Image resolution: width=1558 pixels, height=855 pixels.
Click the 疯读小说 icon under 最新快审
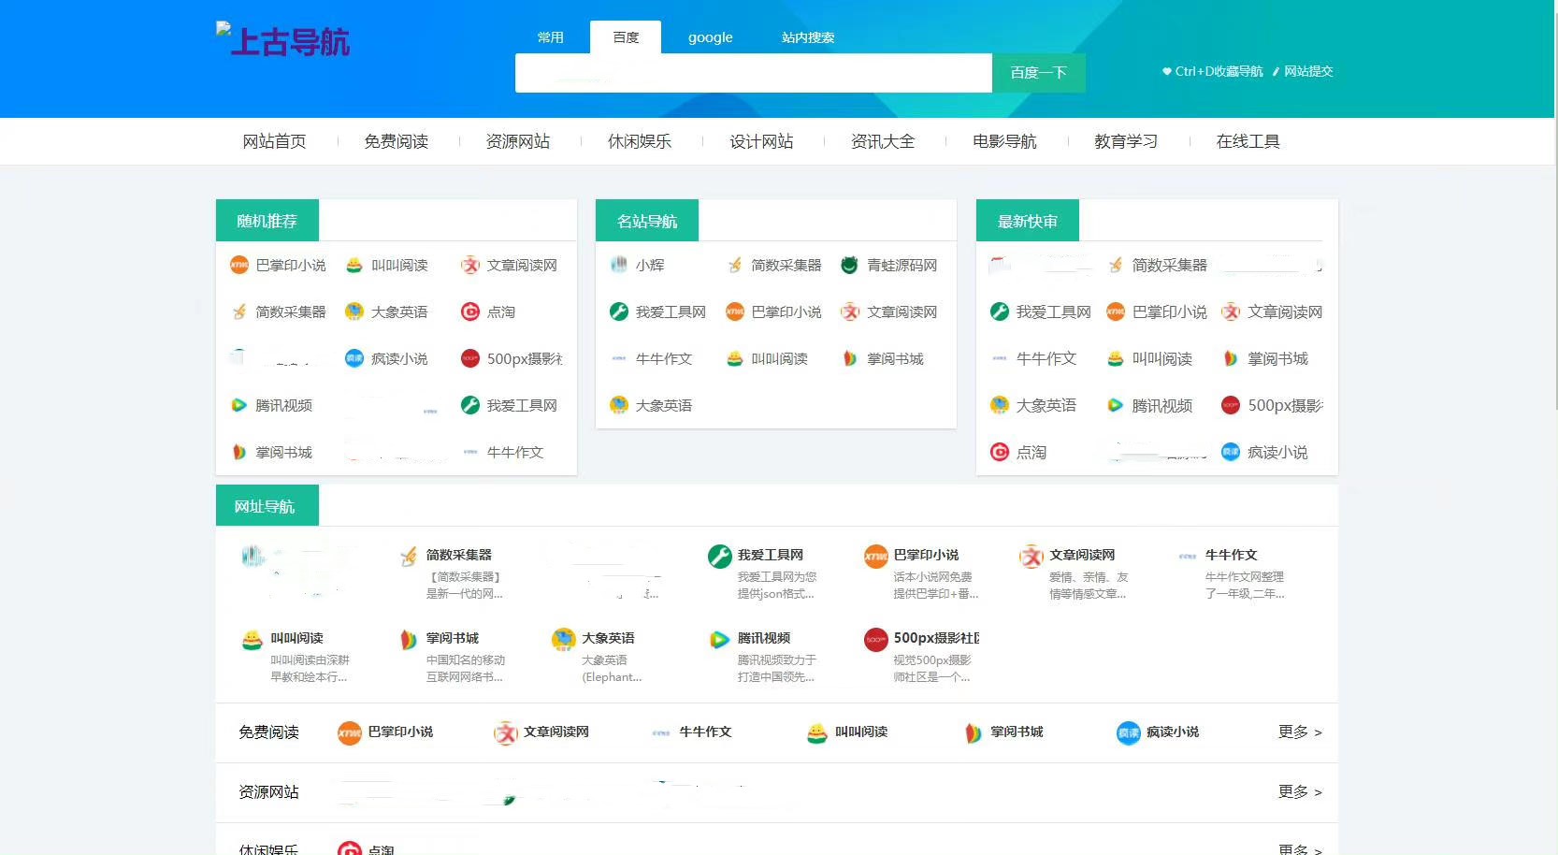tap(1230, 452)
